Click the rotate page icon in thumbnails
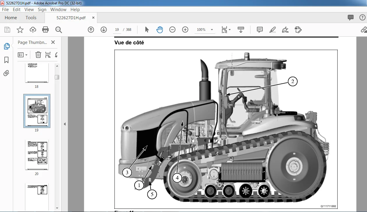The width and height of the screenshot is (367, 212). click(x=56, y=55)
